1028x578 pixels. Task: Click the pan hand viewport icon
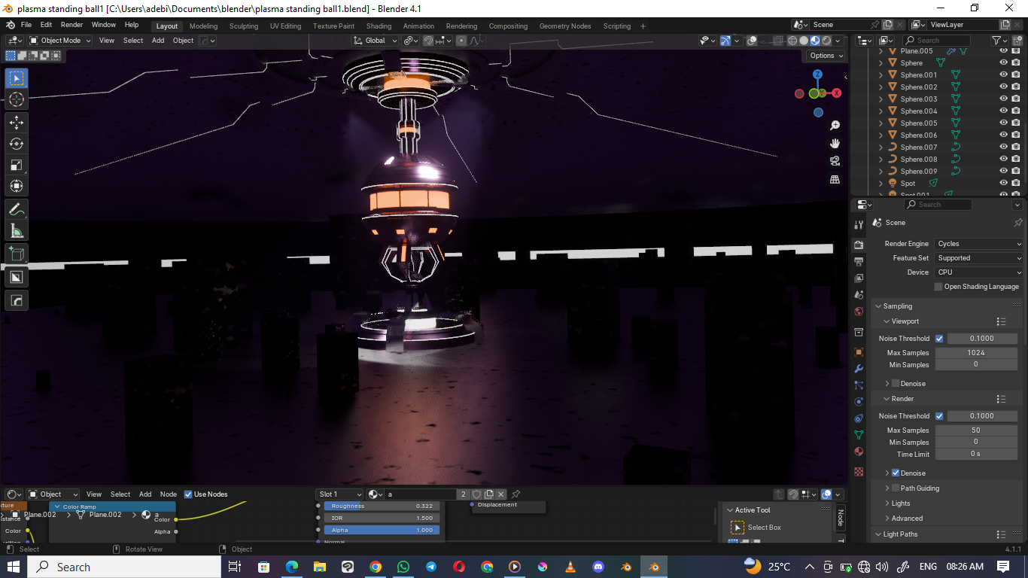click(x=835, y=143)
